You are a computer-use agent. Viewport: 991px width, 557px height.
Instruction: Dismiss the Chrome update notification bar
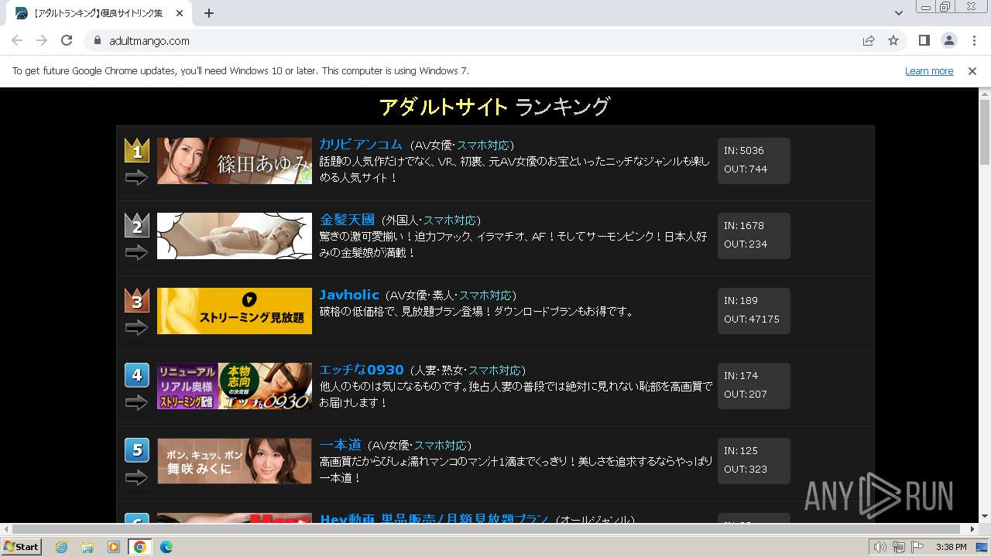click(x=972, y=71)
